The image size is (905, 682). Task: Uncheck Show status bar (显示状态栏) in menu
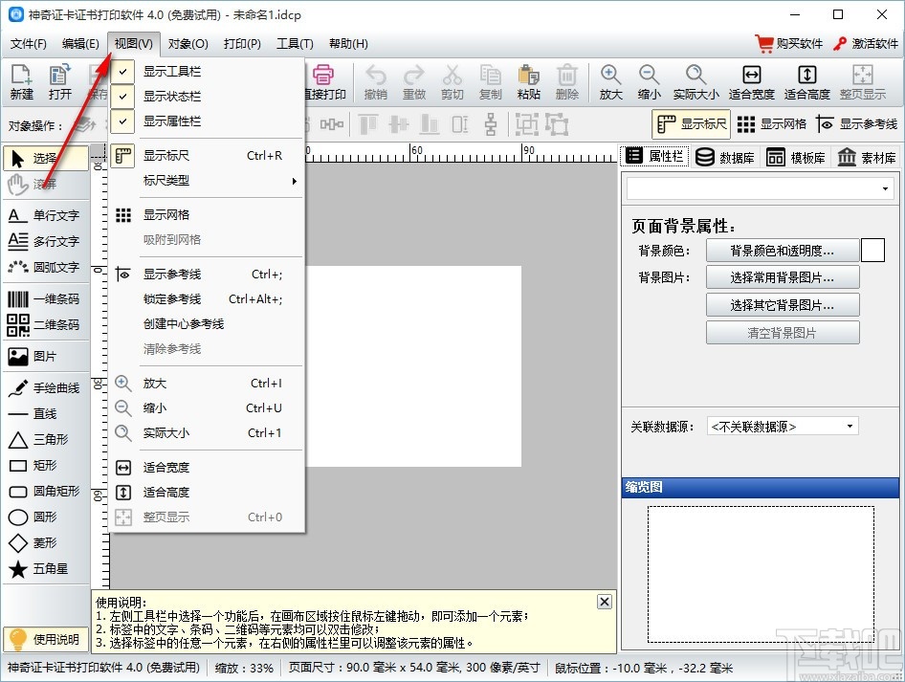point(207,97)
